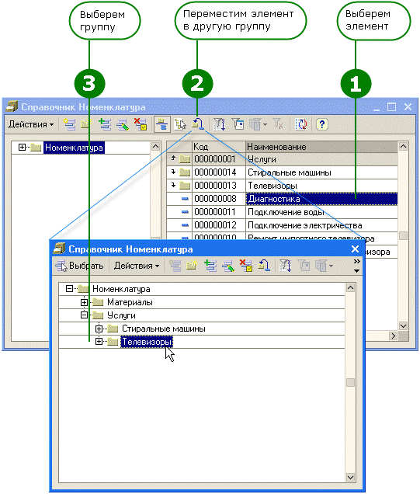The image size is (420, 494).
Task: Click horizontal scroll right arrow in back window
Action: point(393,336)
